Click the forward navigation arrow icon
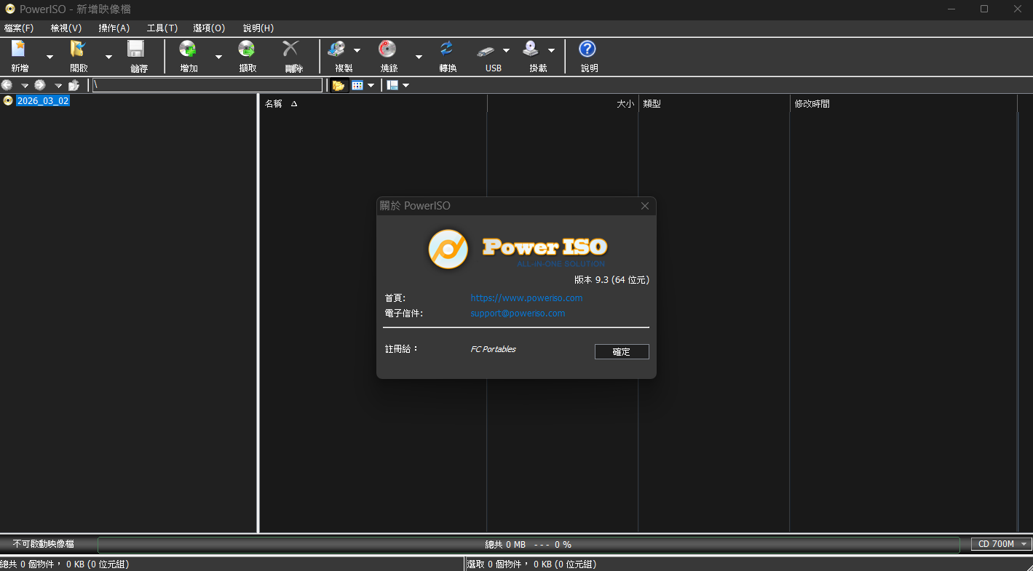The height and width of the screenshot is (571, 1033). [40, 85]
